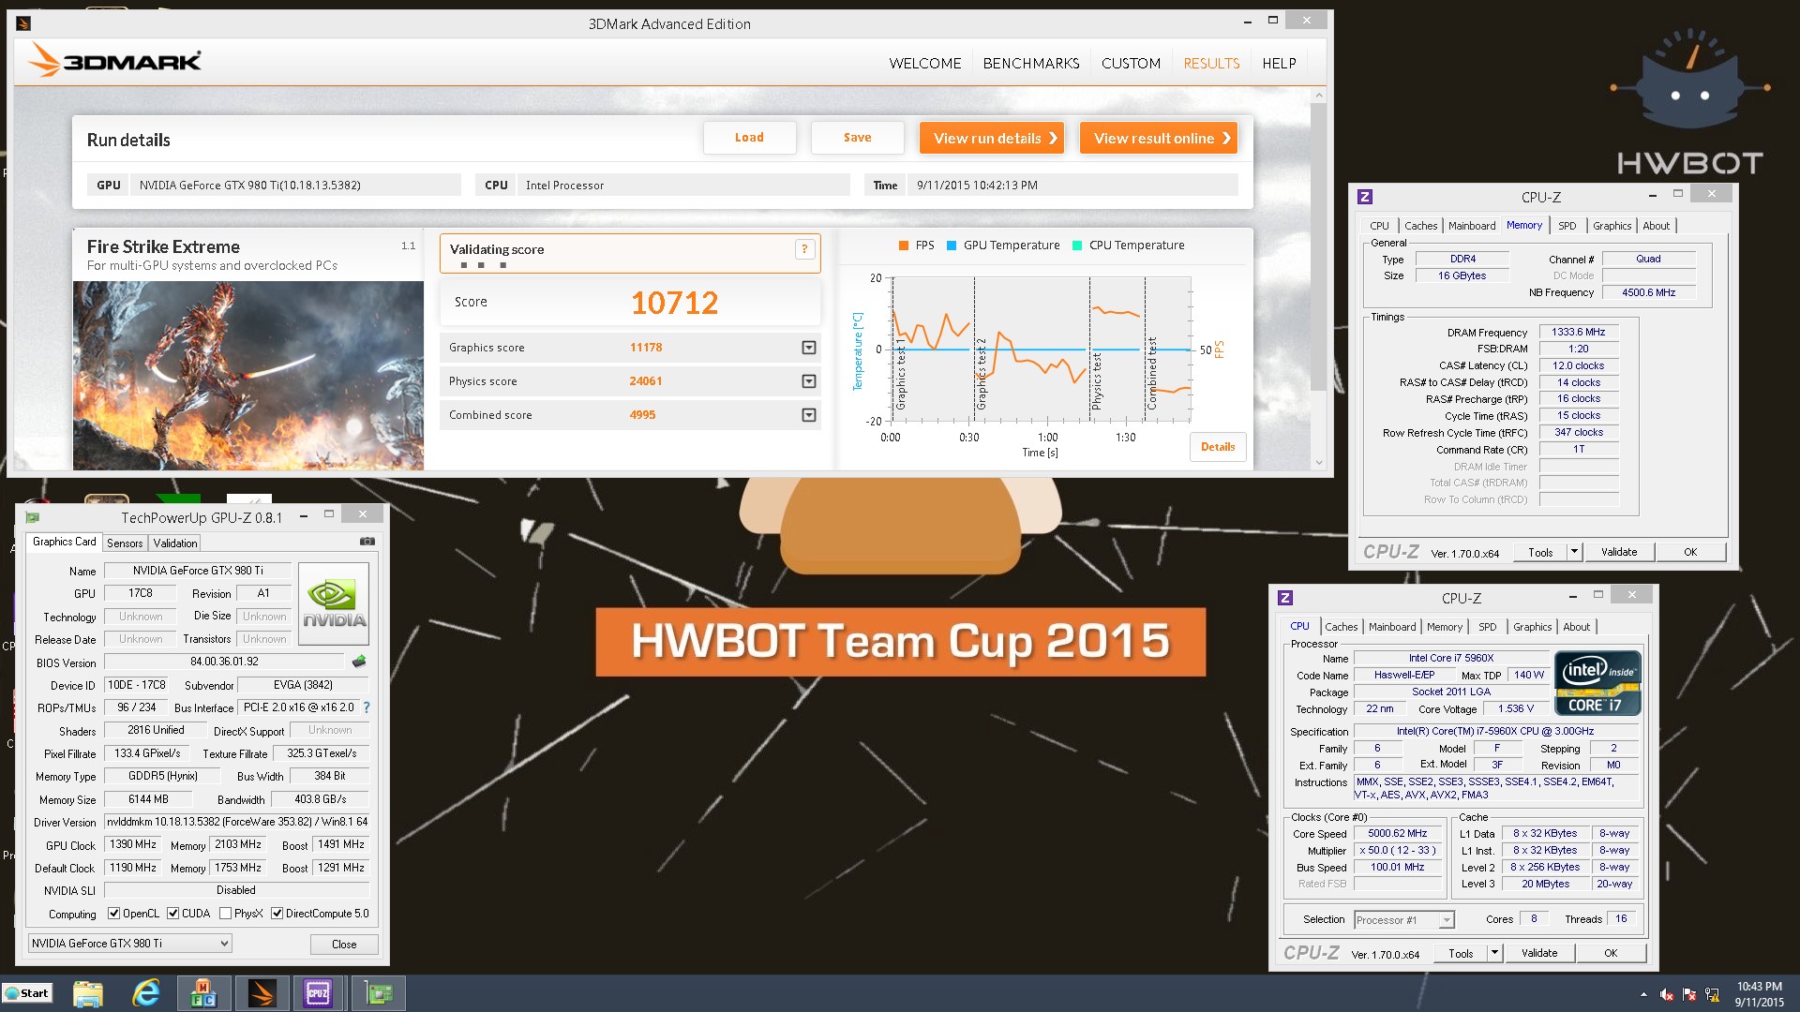Open Mainboard tab in CPU-Z memory timings window
The image size is (1800, 1012).
pos(1472,226)
